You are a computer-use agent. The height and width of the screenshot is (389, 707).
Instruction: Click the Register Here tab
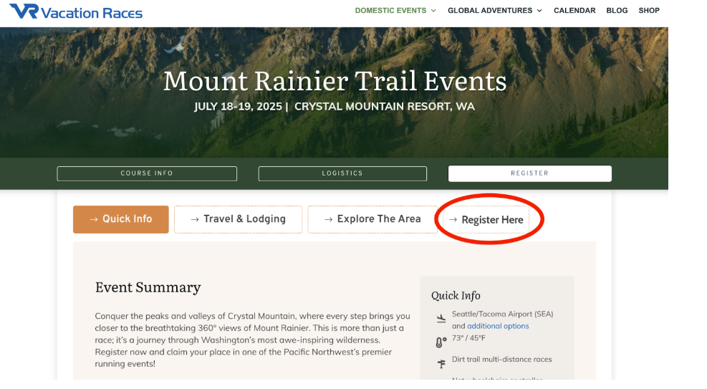pos(486,220)
